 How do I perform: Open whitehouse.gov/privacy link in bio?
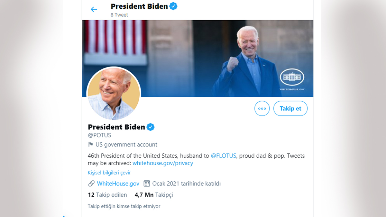point(163,163)
